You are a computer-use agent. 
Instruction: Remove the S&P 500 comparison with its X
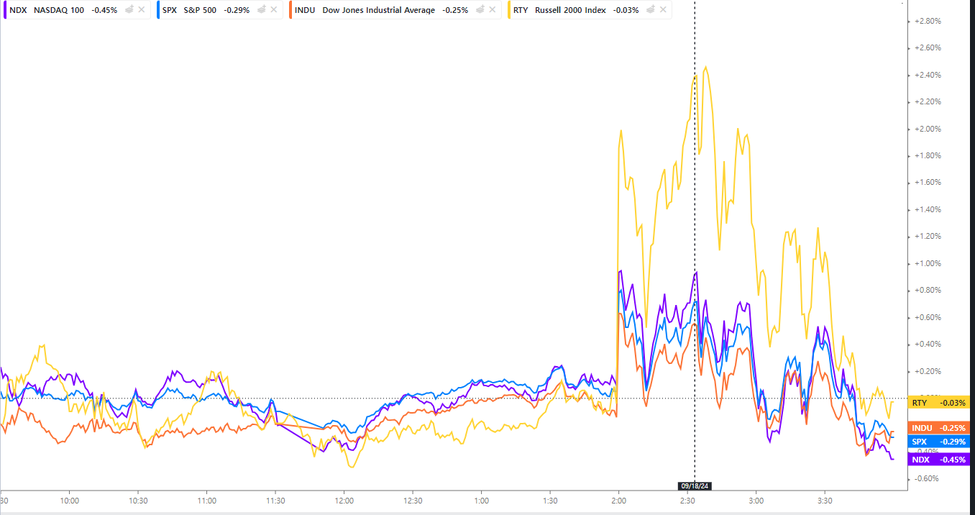click(273, 10)
